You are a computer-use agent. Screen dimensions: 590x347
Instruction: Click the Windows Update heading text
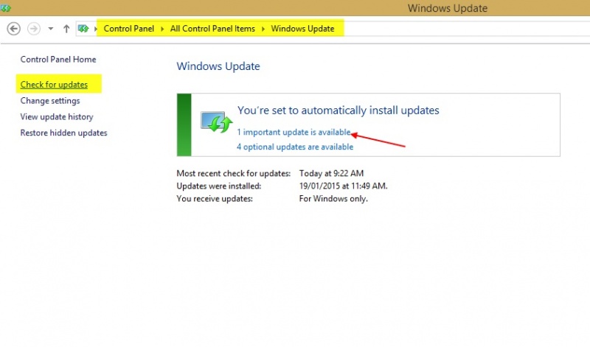tap(218, 66)
